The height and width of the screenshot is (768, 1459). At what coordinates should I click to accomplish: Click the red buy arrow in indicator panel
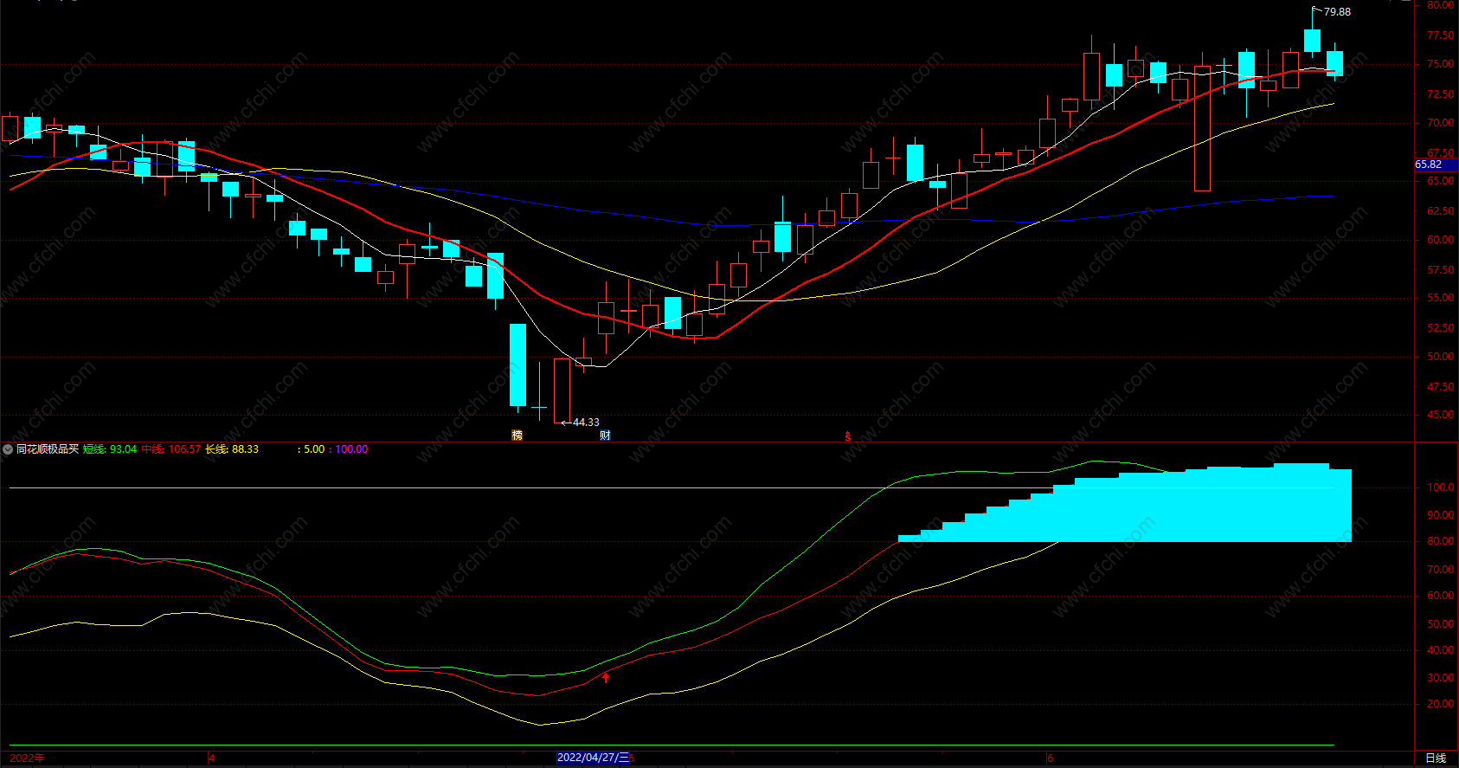click(606, 677)
